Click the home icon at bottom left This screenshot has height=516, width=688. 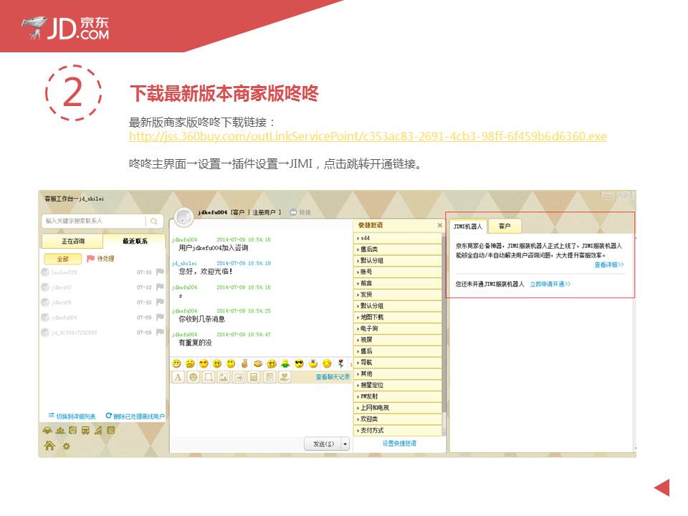tap(49, 446)
